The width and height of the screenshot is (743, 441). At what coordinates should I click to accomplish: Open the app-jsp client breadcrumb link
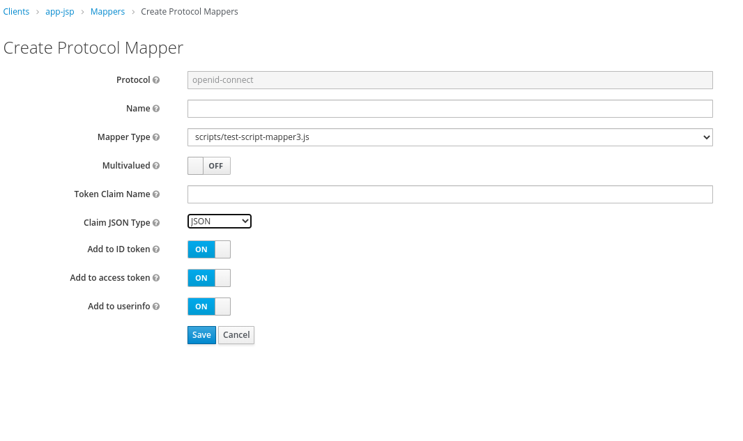[59, 11]
